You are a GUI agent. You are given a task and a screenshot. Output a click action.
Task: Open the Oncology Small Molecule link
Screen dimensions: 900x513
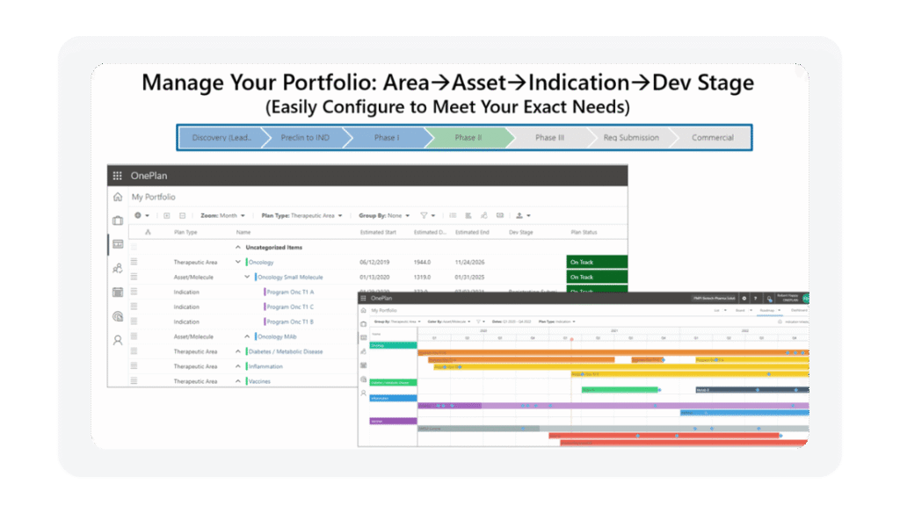point(290,278)
